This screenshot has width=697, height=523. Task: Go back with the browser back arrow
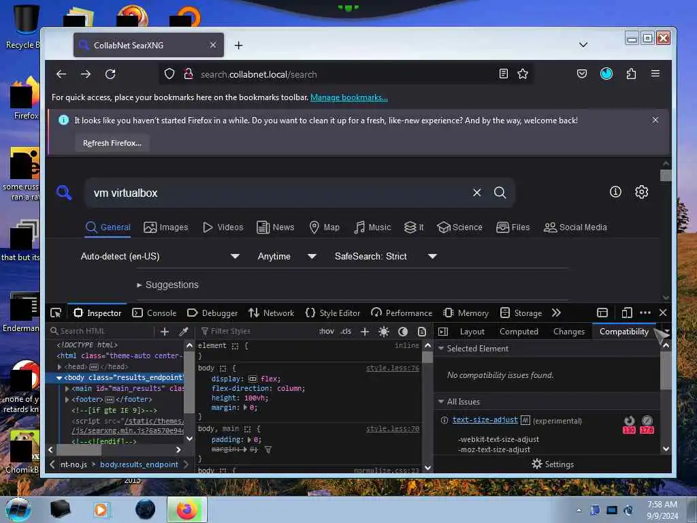point(61,74)
